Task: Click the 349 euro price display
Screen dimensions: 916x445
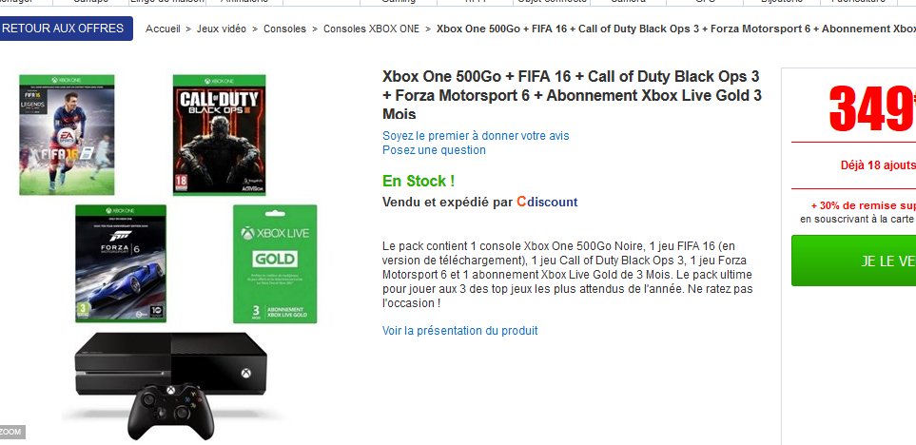Action: 872,108
